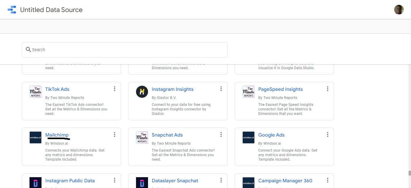The width and height of the screenshot is (411, 188).
Task: Open more options for TikTok Ads
Action: click(114, 89)
